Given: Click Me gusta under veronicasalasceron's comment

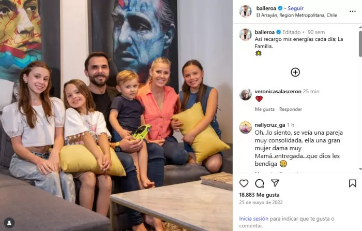Looking at the screenshot, I should [265, 109].
